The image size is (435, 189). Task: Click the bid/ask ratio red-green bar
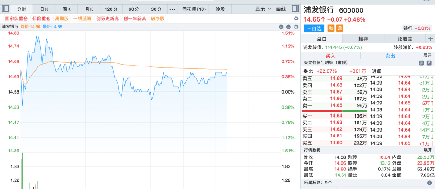click(x=334, y=111)
